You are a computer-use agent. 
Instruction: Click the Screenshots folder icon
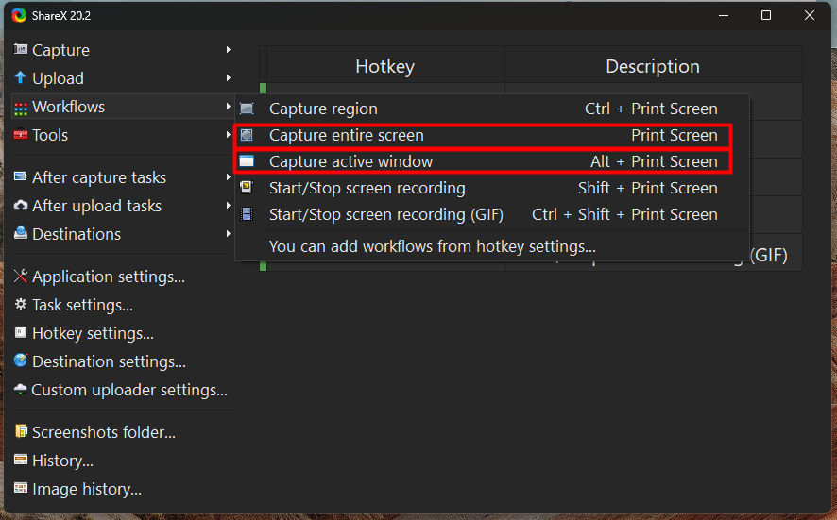click(x=20, y=431)
